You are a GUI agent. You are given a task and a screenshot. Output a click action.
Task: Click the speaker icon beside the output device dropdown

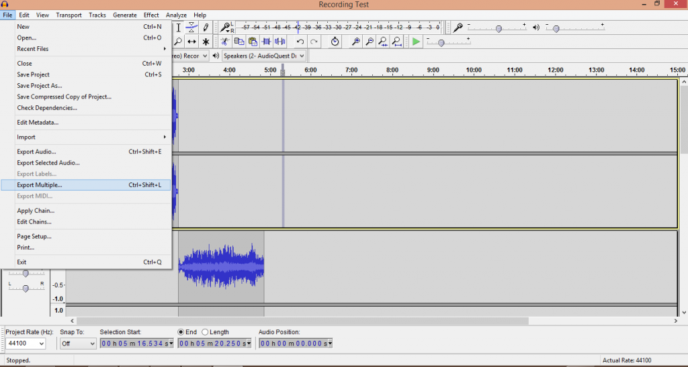(x=216, y=56)
